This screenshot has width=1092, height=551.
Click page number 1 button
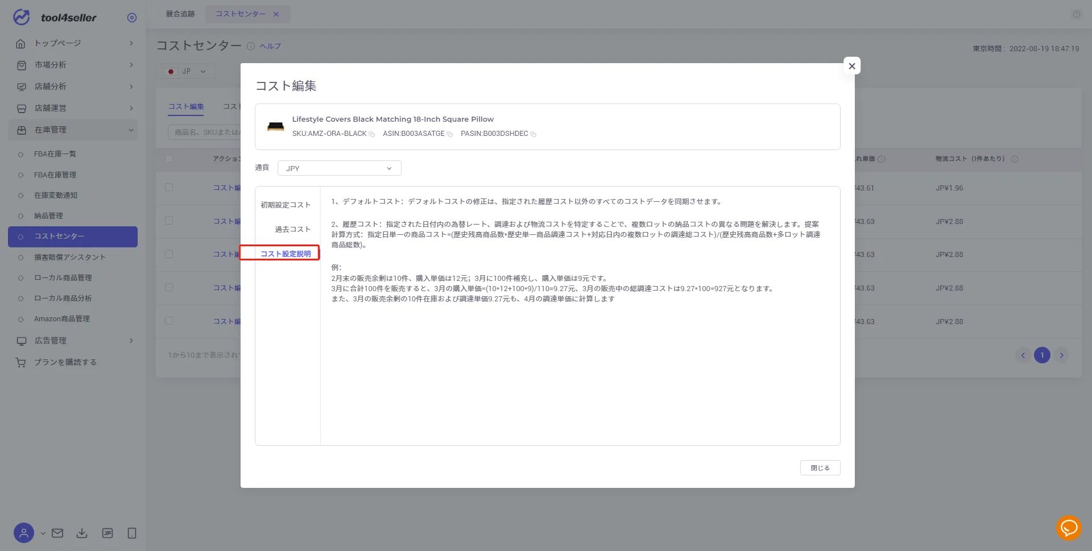click(x=1042, y=355)
